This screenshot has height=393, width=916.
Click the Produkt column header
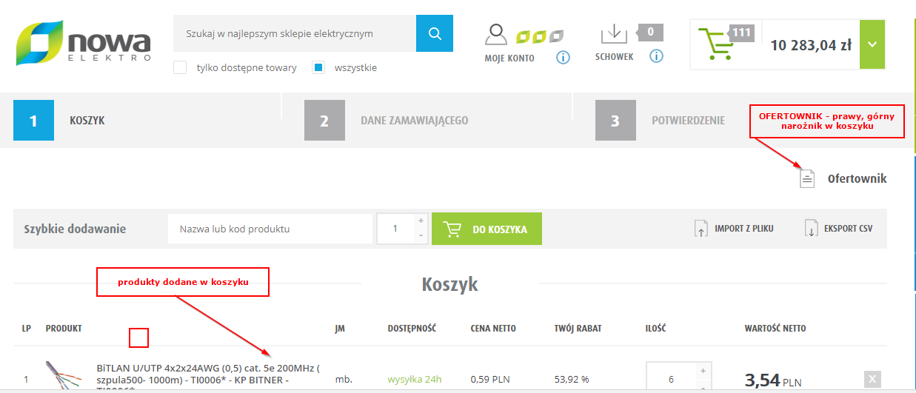pos(64,328)
